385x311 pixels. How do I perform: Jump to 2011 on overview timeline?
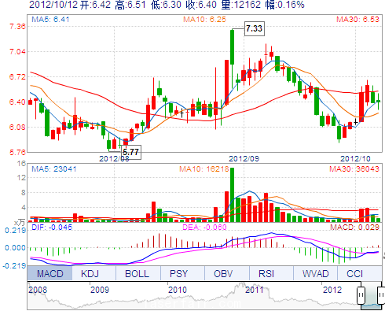[254, 290]
